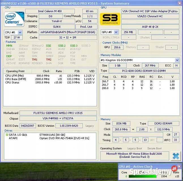
Task: Click the command rate 2T field
Action: pos(176,135)
